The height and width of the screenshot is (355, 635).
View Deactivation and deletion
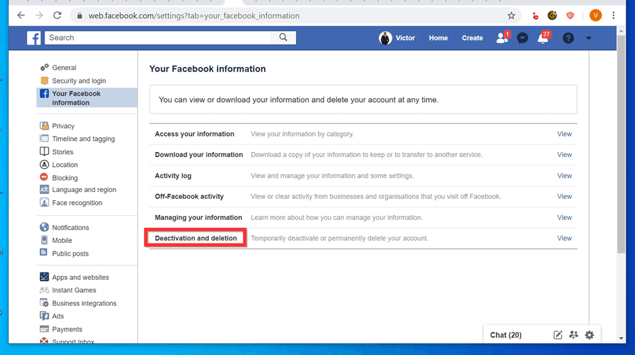pyautogui.click(x=564, y=238)
